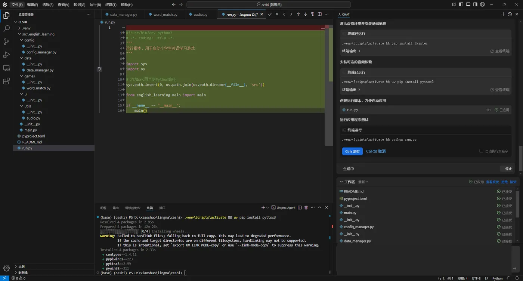523x281 pixels.
Task: Open the 文件(F) menu
Action: [x=17, y=4]
